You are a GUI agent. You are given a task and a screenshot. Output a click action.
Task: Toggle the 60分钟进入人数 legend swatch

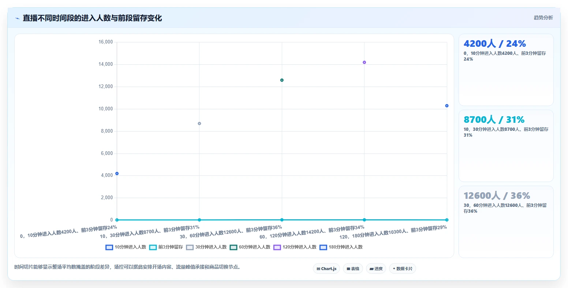pyautogui.click(x=233, y=247)
